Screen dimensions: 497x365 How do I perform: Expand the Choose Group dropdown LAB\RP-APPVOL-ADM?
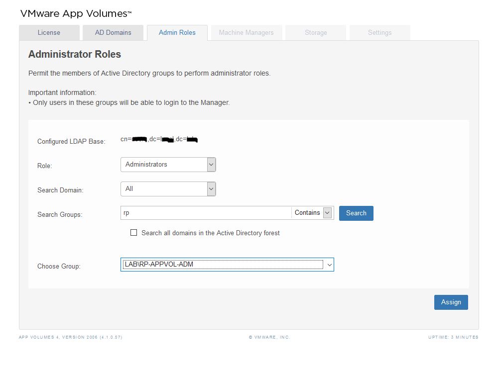[x=227, y=265]
